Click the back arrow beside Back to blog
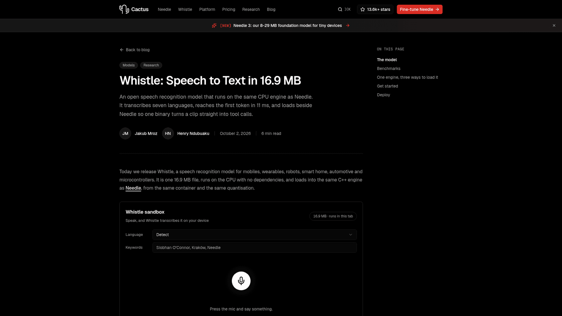562x316 pixels. 122,50
